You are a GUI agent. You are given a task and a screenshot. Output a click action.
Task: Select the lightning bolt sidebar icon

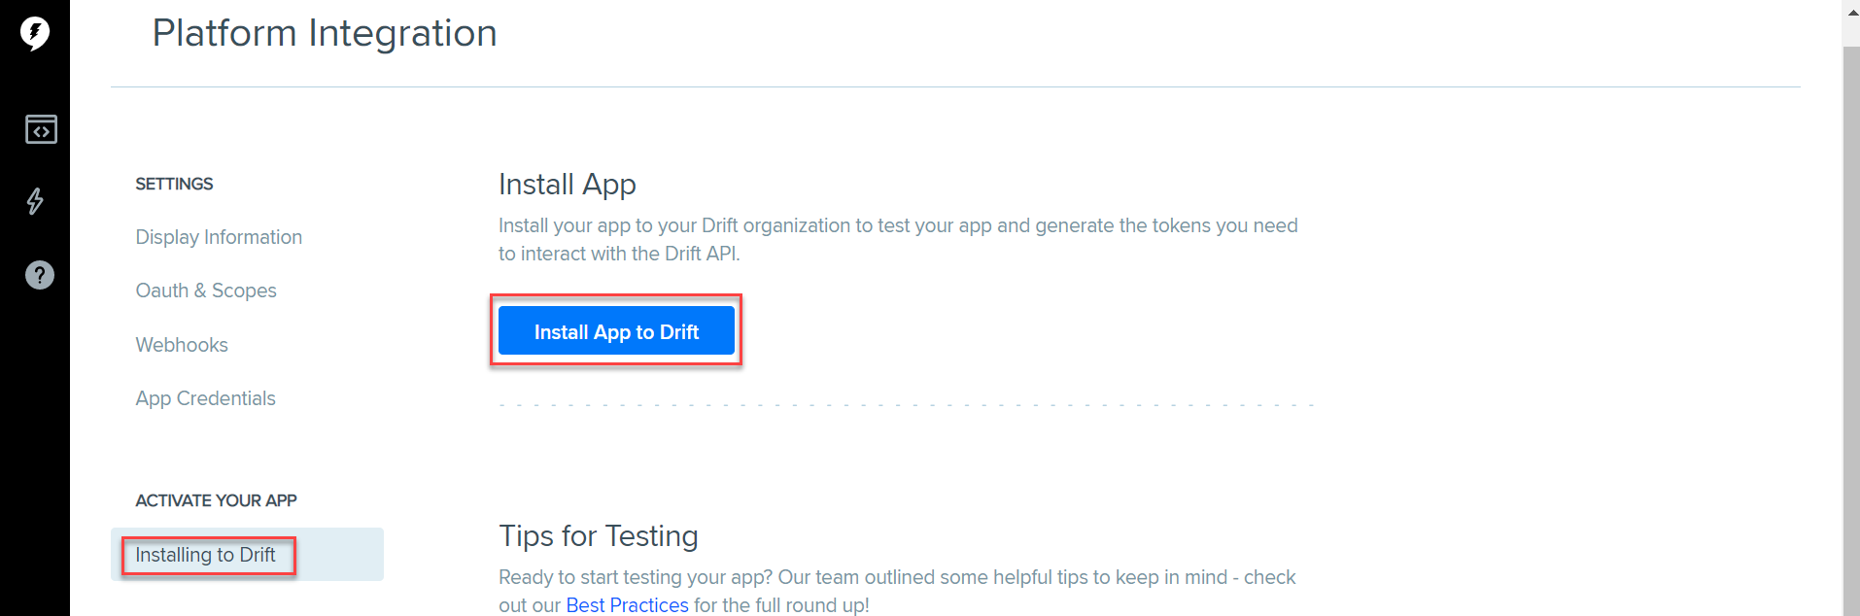(35, 201)
